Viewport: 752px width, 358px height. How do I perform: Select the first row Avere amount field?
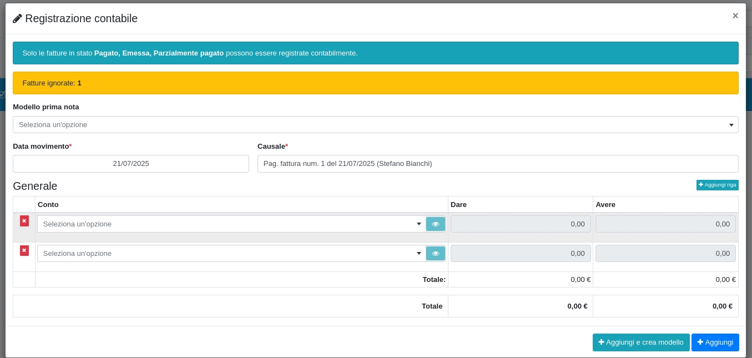pos(665,224)
